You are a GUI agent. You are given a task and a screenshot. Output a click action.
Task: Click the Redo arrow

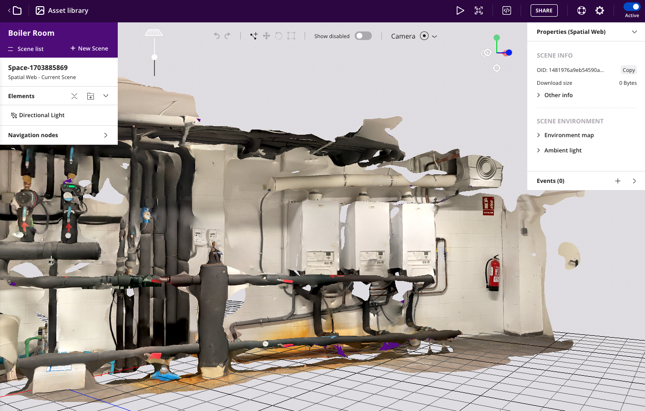[x=227, y=36]
